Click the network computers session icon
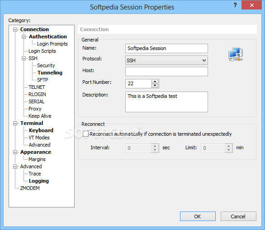 236,54
